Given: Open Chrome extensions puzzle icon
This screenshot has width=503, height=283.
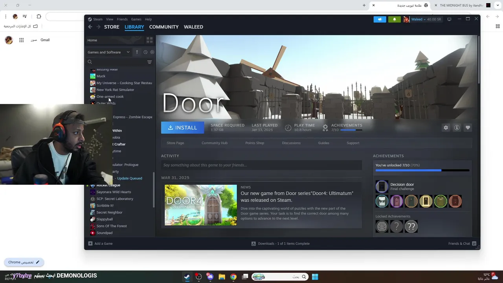Looking at the screenshot, I should [39, 17].
